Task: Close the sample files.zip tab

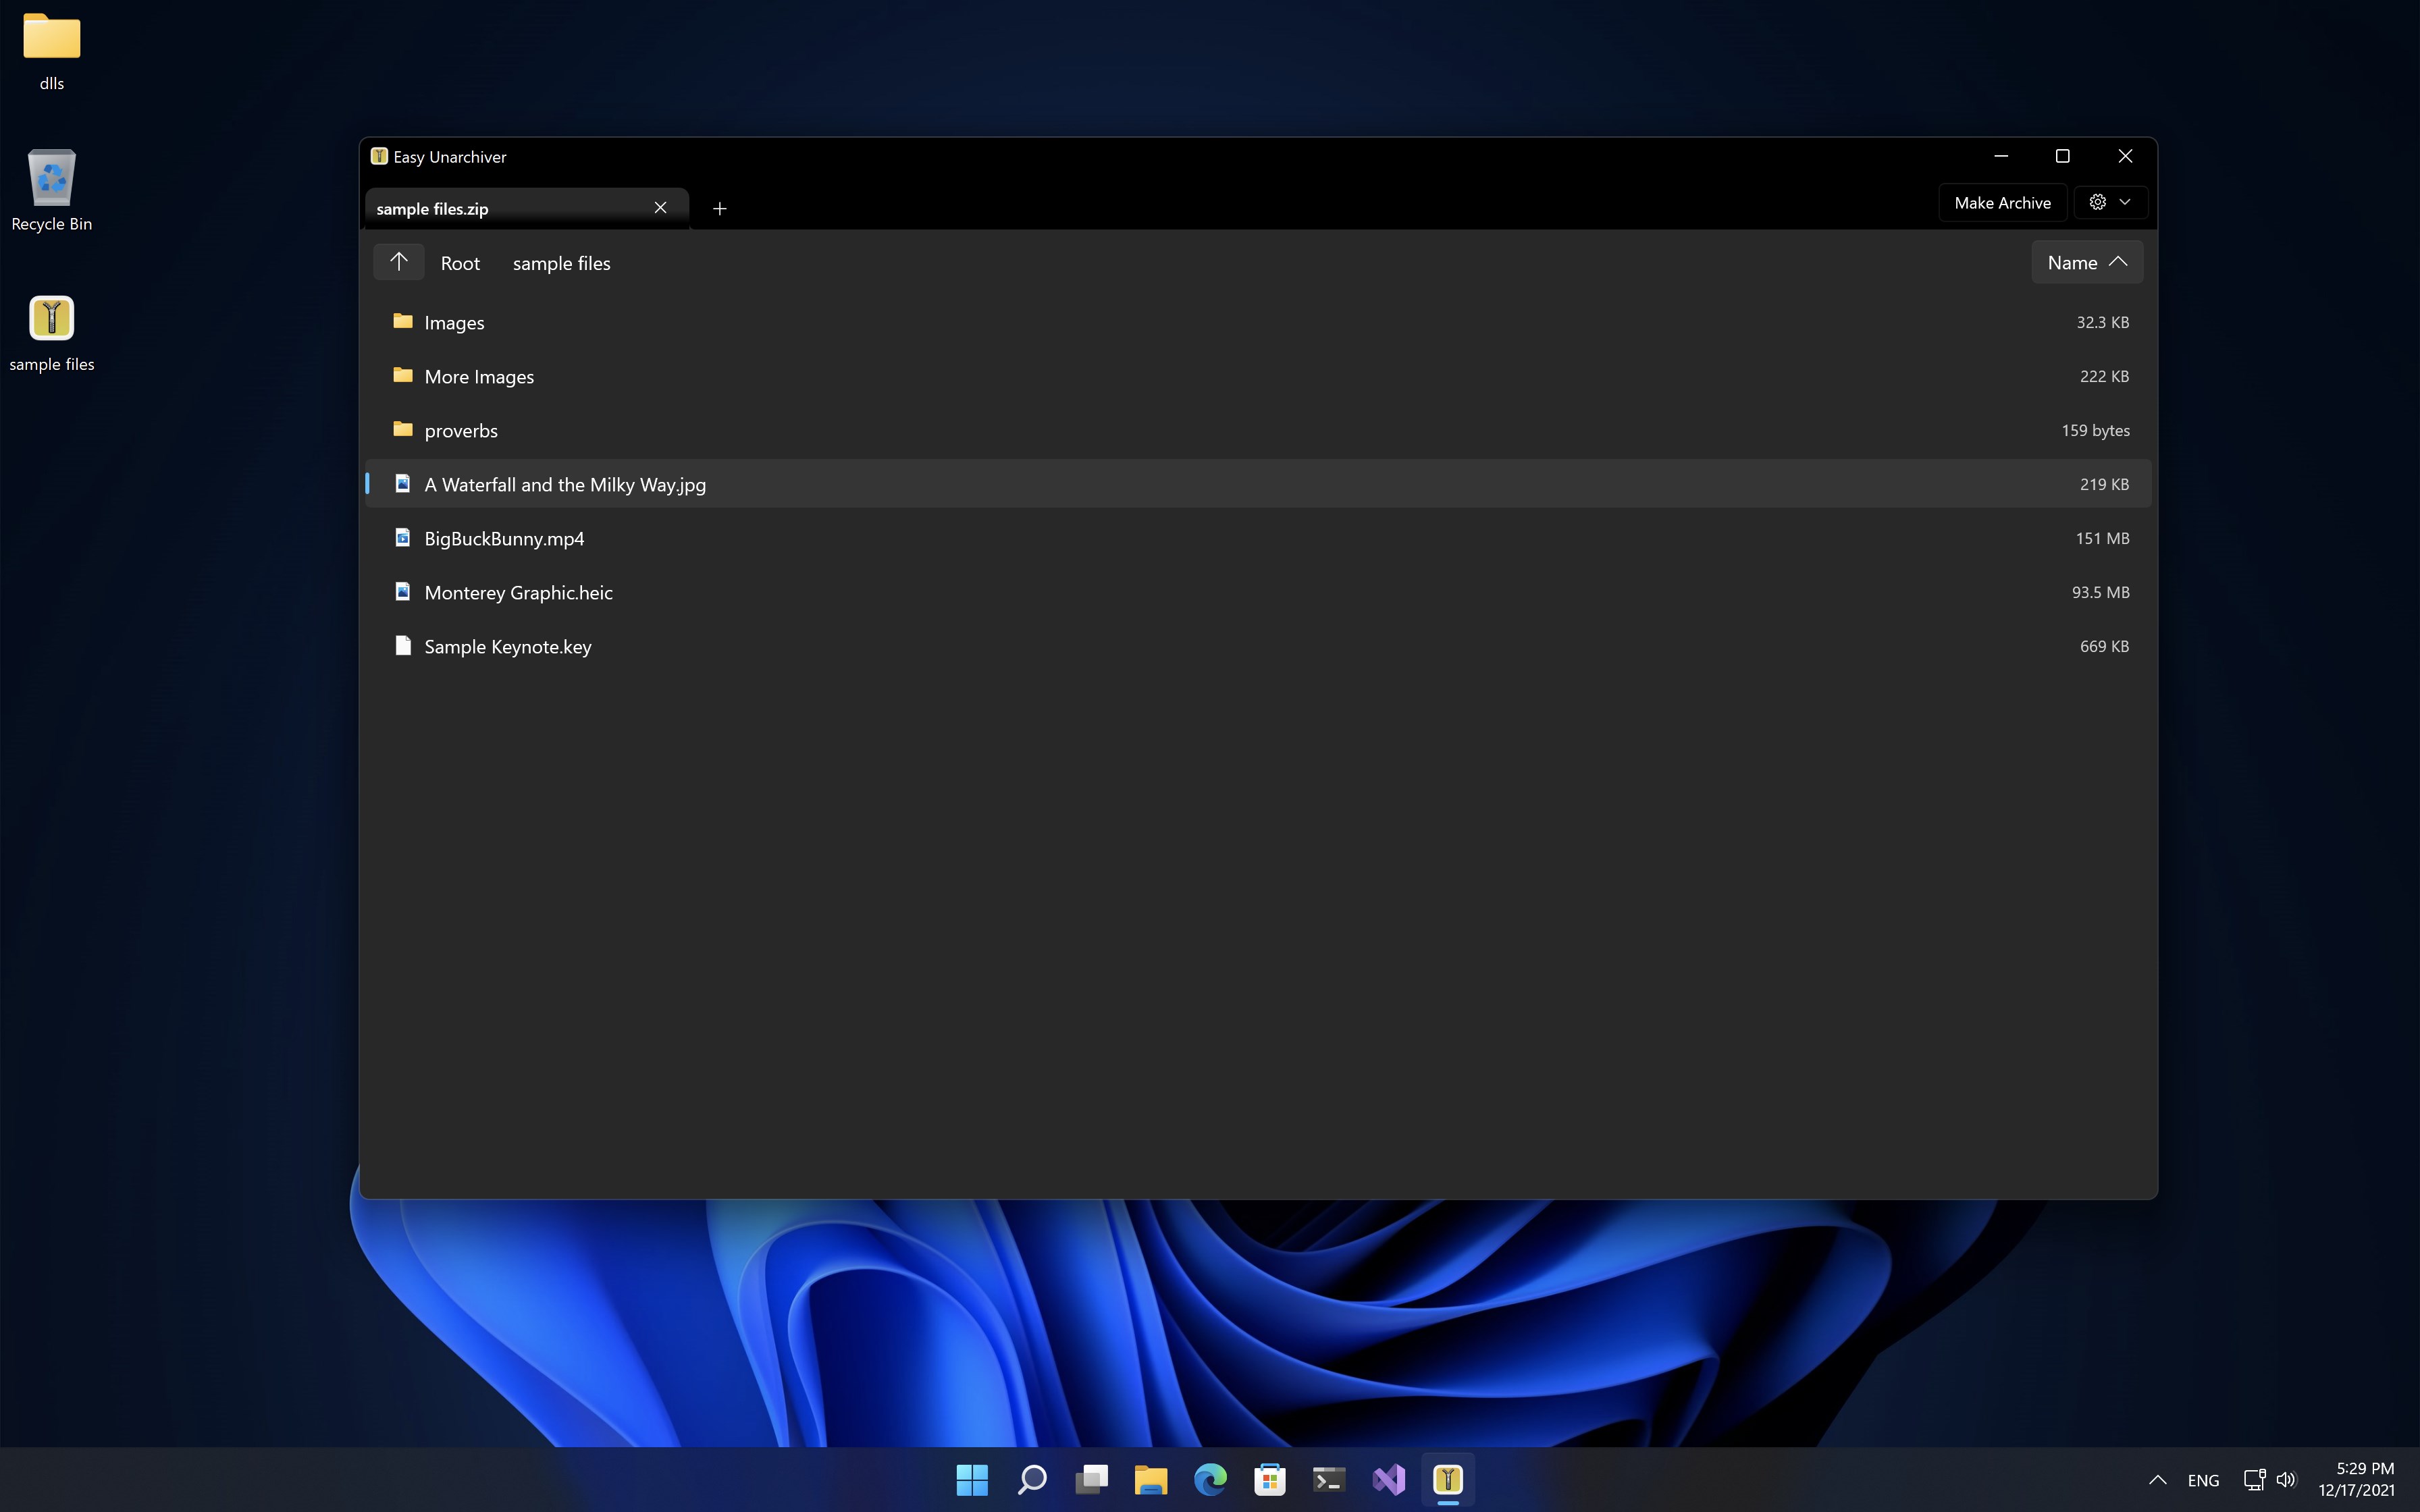Action: tap(661, 207)
